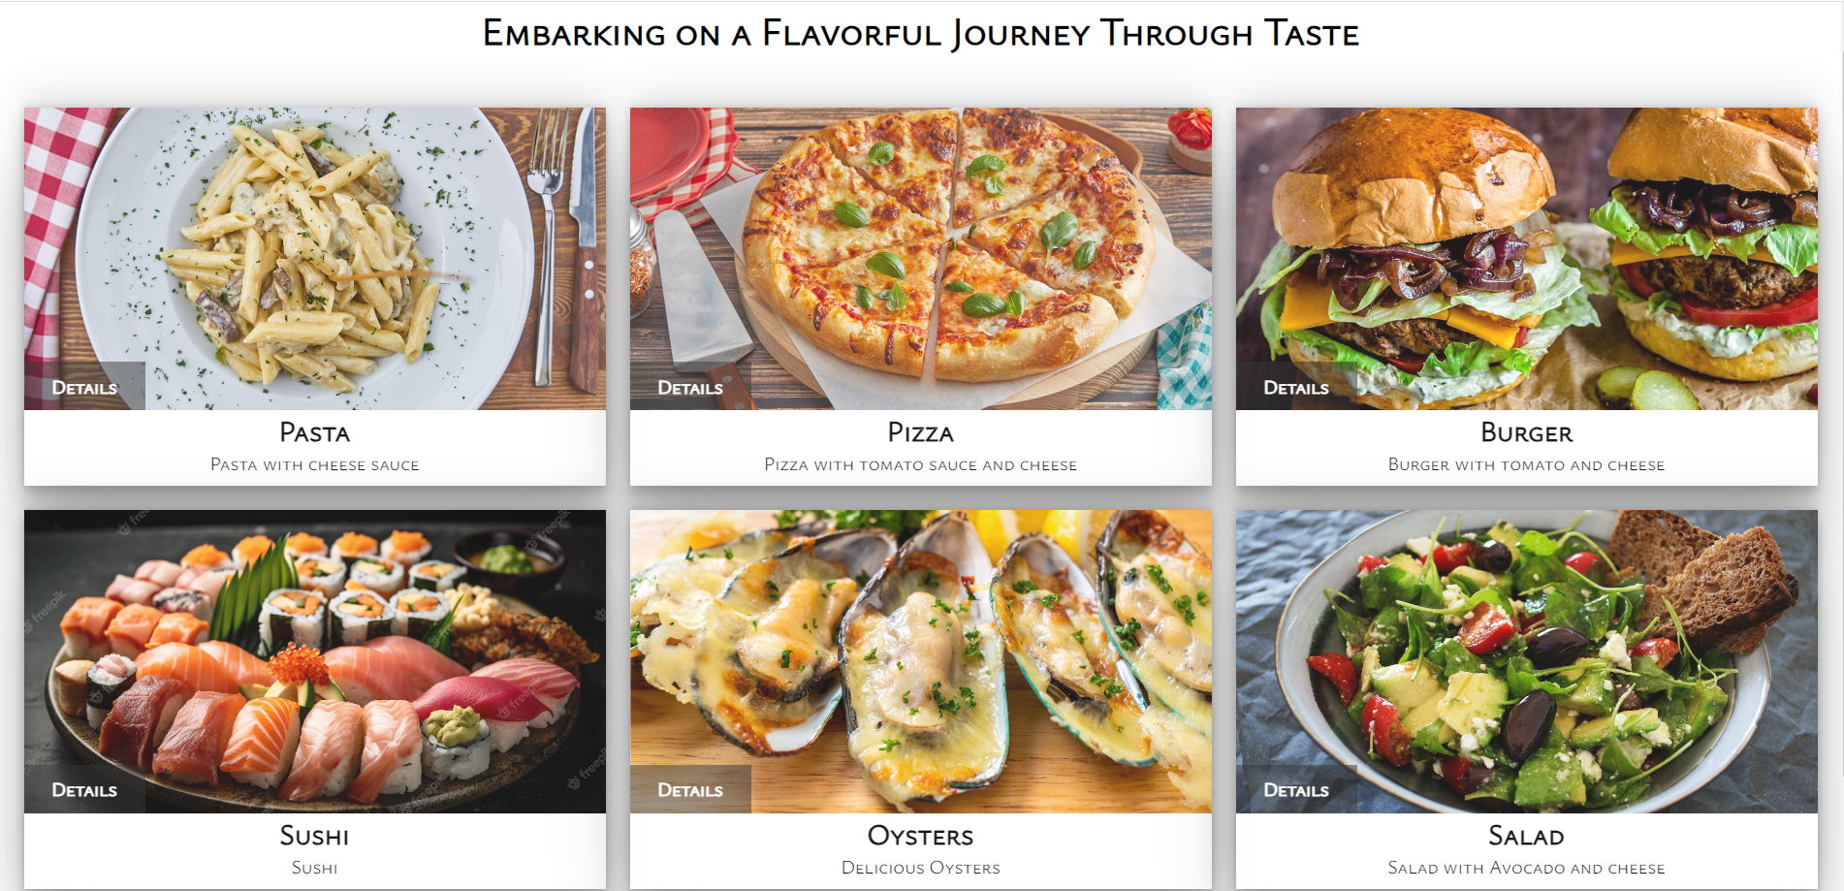
Task: Click the 'Pizza with tomato sauce and cheese' text
Action: pos(921,465)
